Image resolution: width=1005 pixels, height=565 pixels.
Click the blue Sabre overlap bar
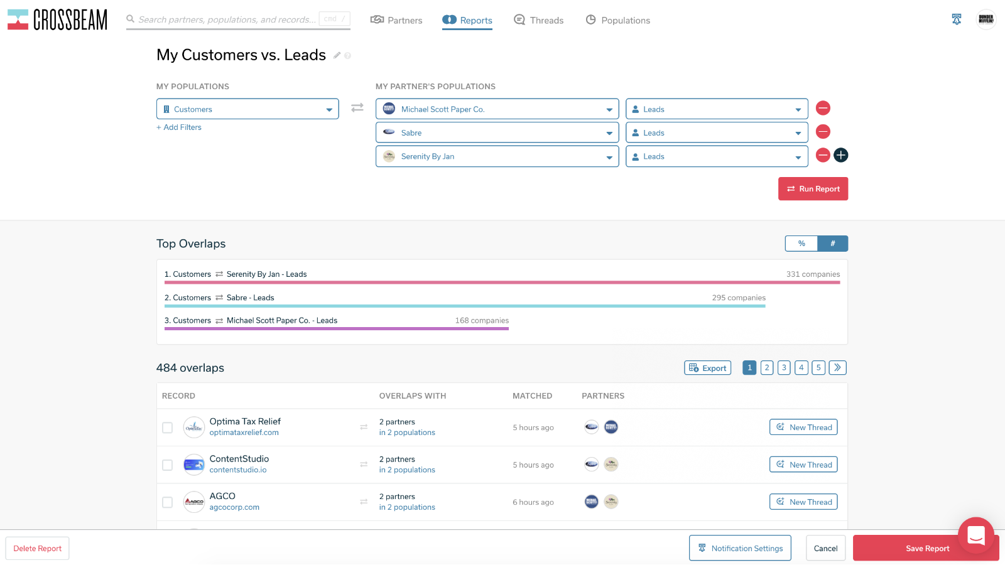click(x=465, y=306)
